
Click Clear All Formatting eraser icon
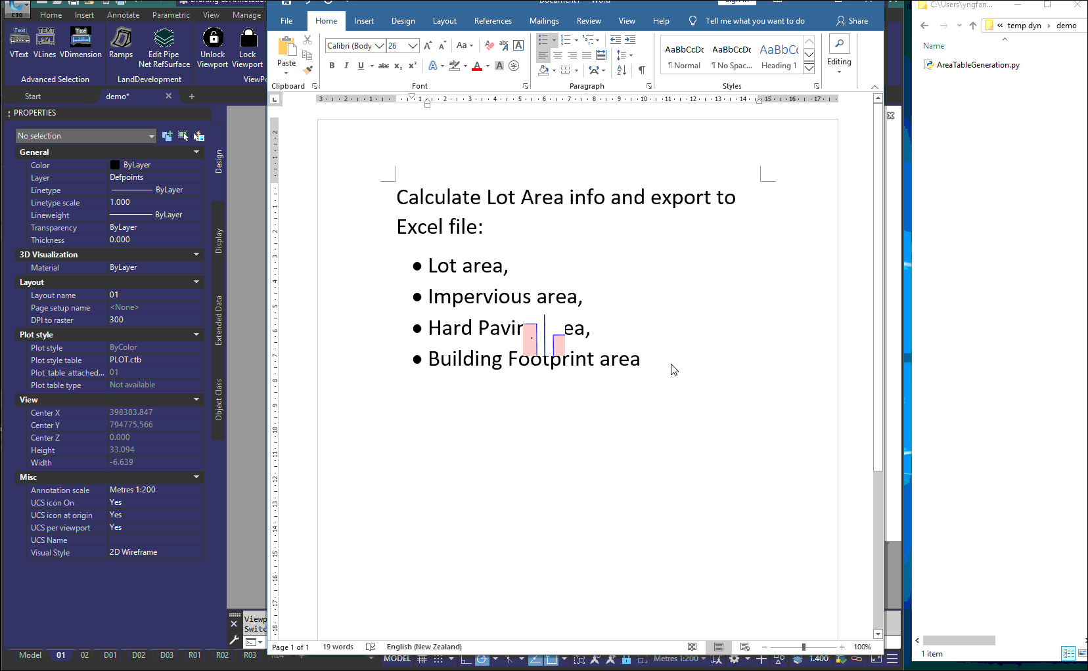[489, 46]
